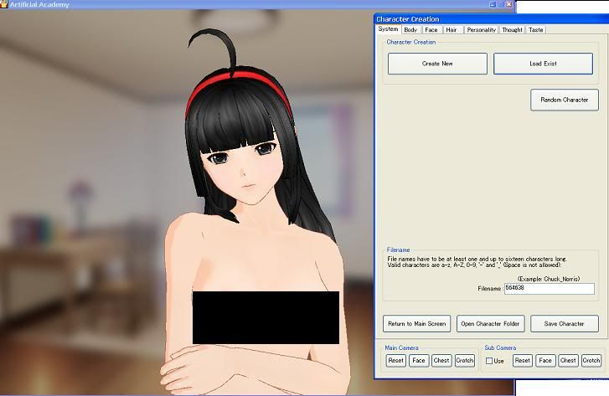Focus the Filename input field

(550, 289)
